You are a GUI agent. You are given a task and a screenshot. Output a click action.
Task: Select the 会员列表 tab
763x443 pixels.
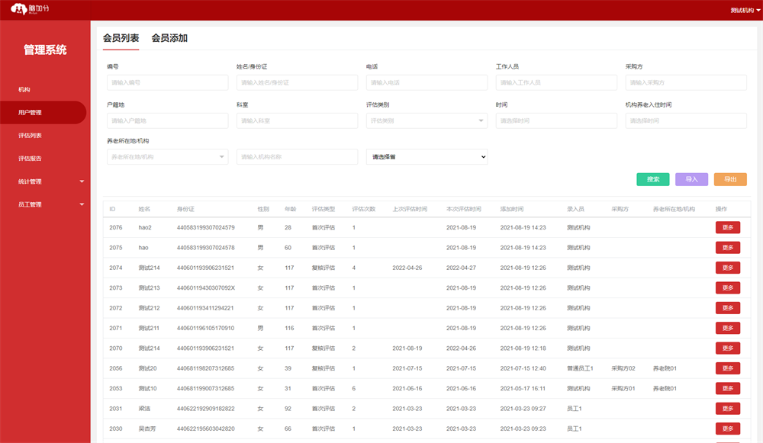point(121,38)
